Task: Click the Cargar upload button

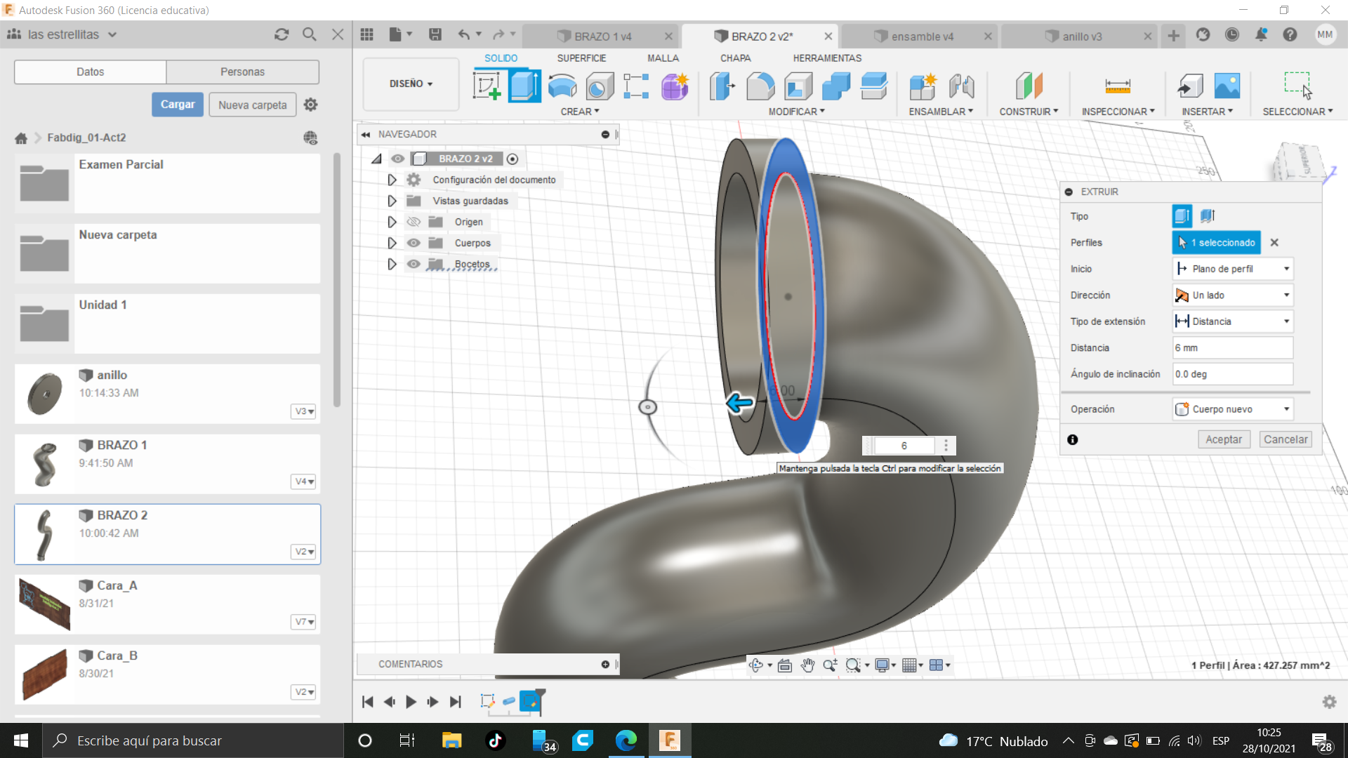Action: (x=178, y=105)
